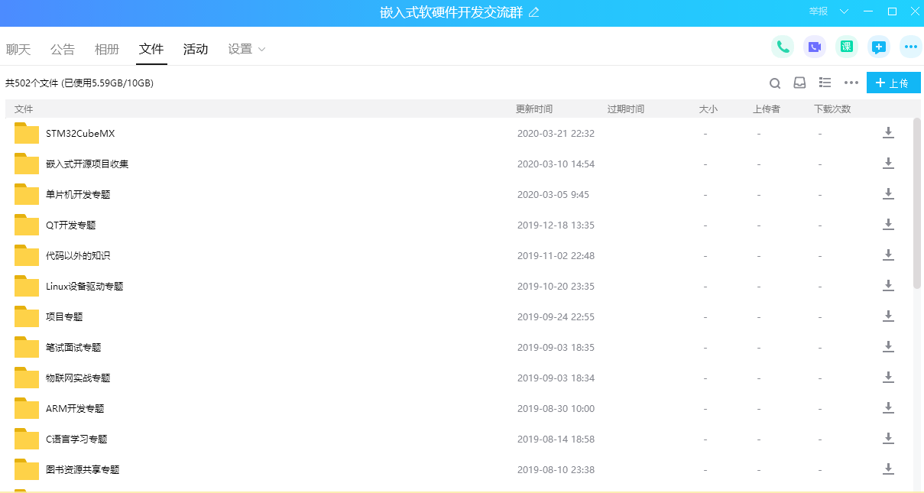Click the 举报 report link
This screenshot has width=924, height=493.
coord(818,11)
